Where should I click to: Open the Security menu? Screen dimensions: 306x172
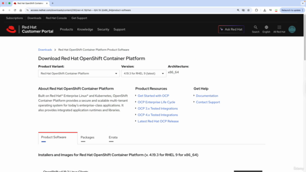pos(103,29)
